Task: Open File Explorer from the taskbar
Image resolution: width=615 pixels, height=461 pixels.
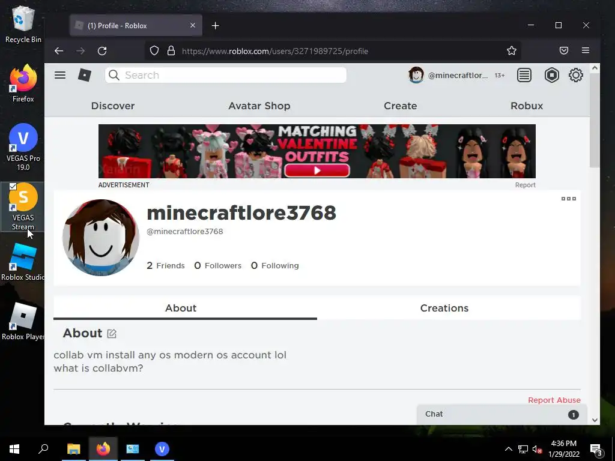Action: [x=73, y=449]
